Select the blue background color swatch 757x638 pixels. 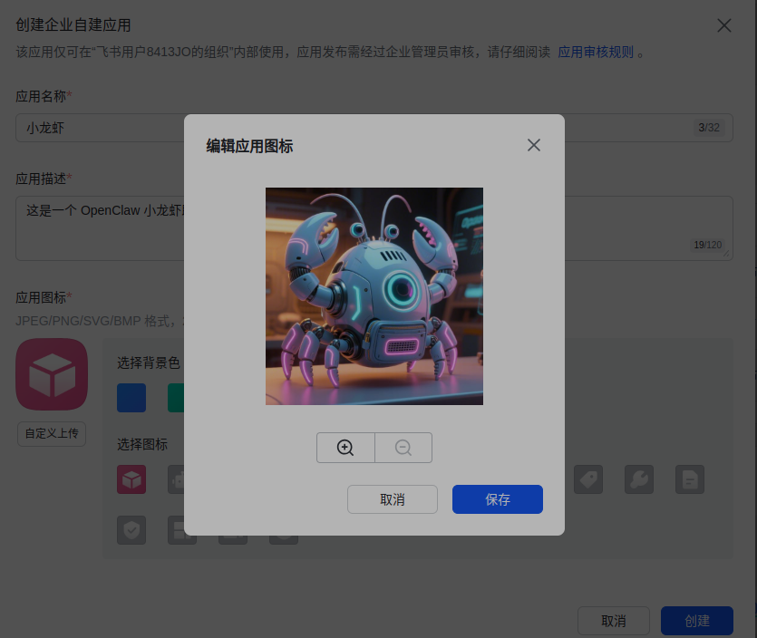pos(131,398)
